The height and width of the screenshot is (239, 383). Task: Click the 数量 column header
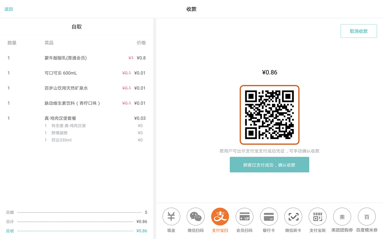12,43
